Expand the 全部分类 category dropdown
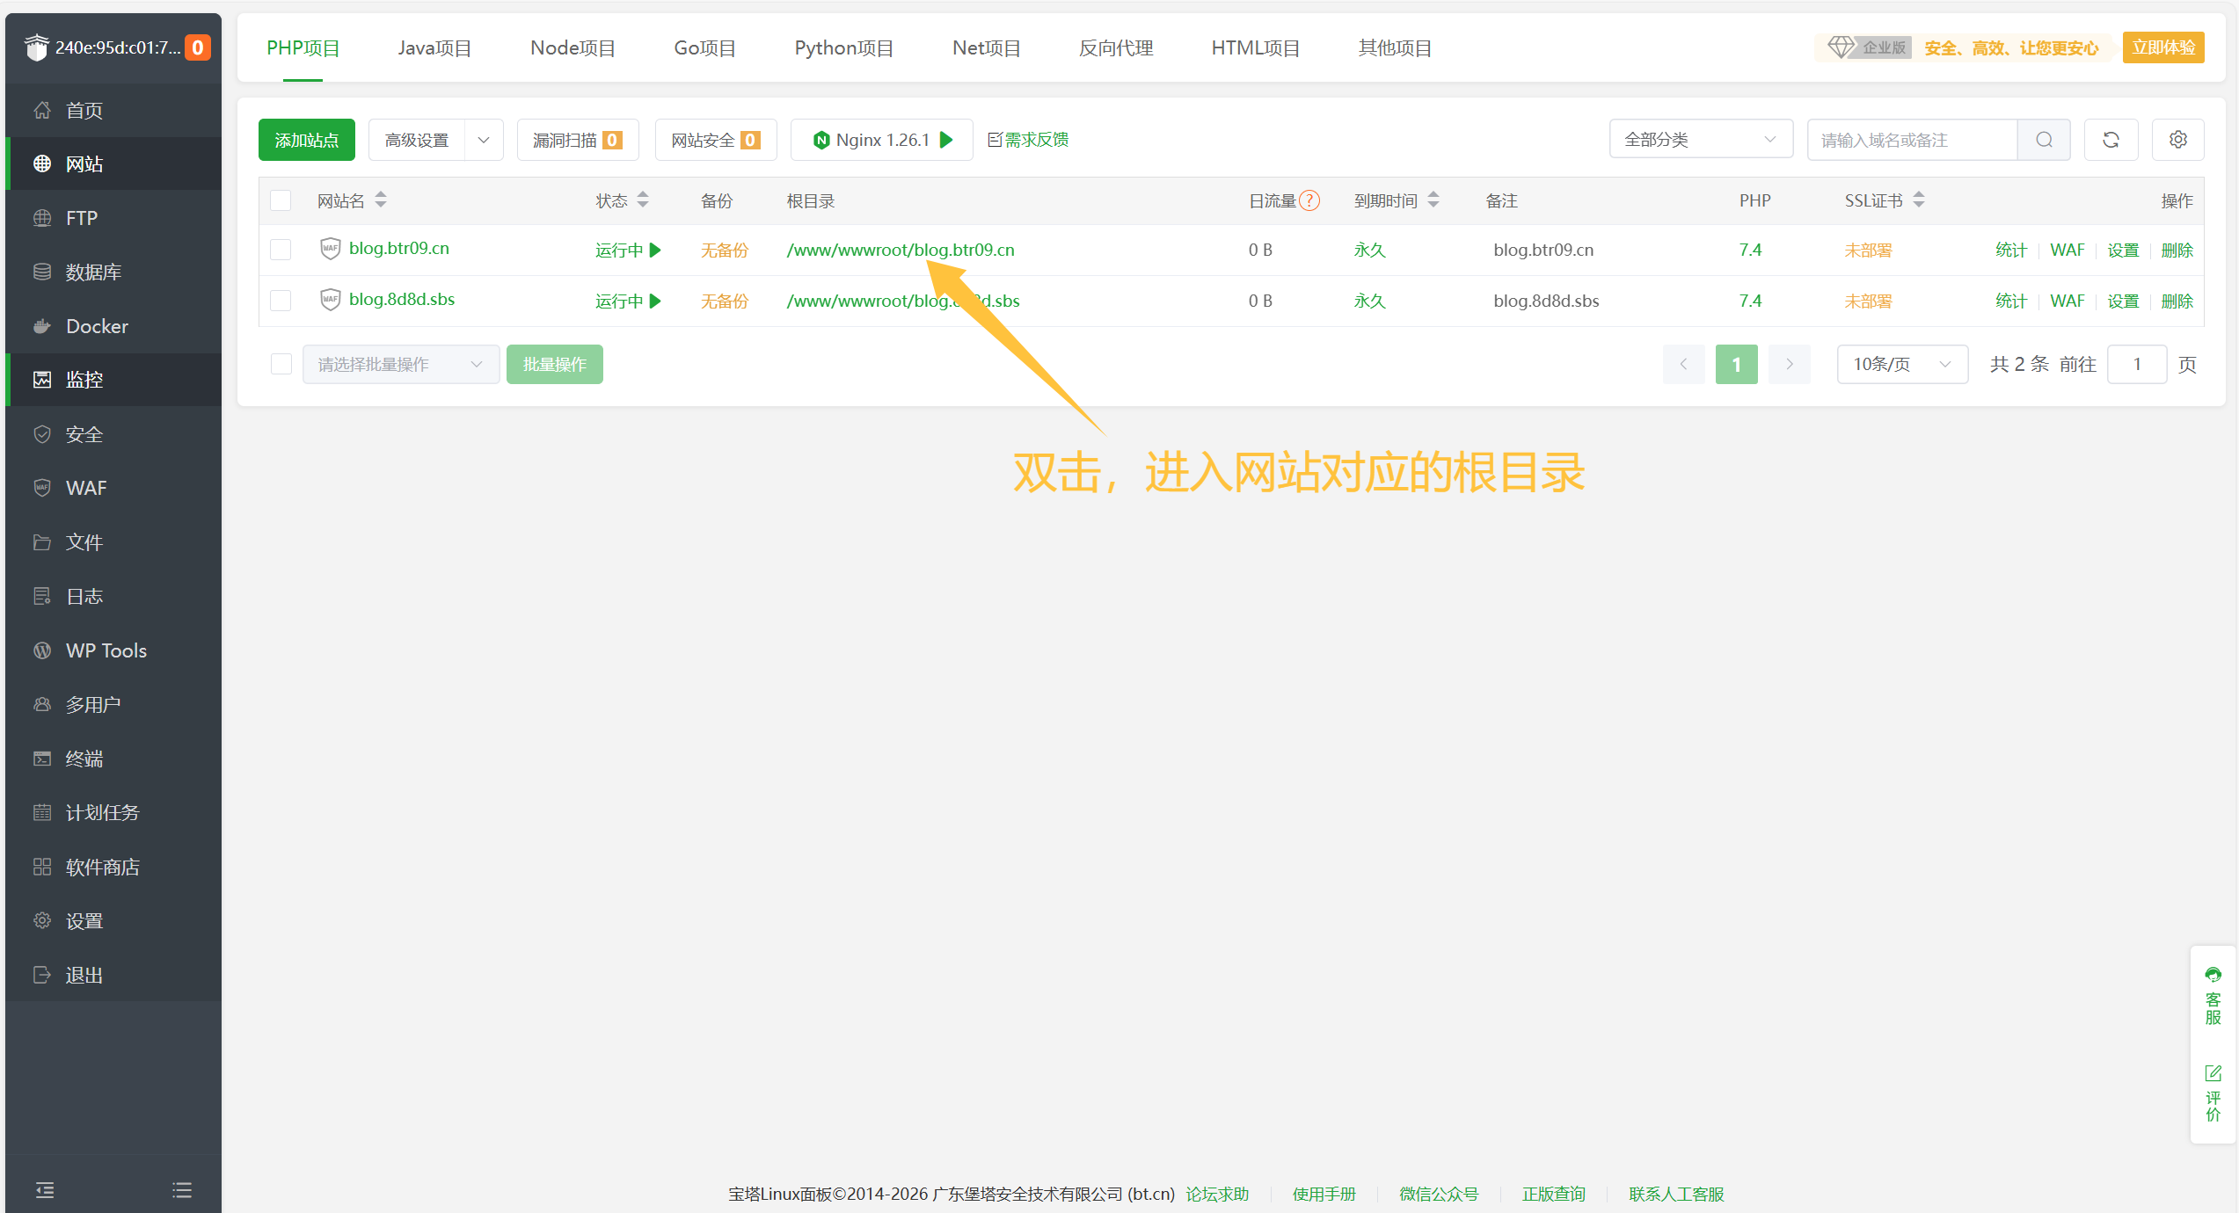Image resolution: width=2239 pixels, height=1213 pixels. [x=1700, y=140]
